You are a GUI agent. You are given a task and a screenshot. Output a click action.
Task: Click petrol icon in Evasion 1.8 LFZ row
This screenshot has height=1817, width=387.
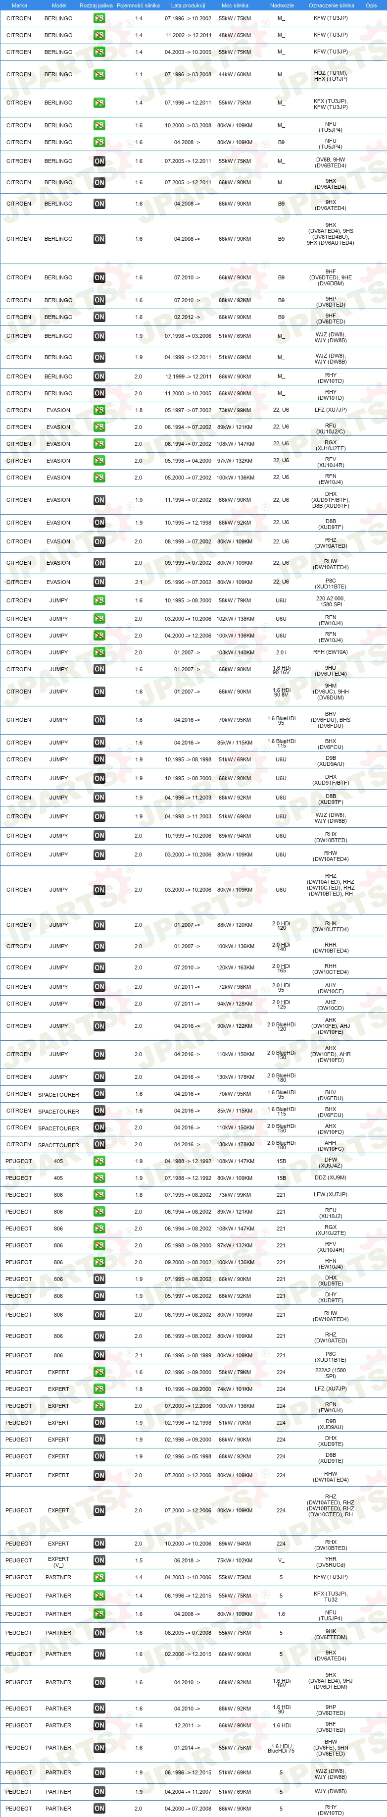pyautogui.click(x=99, y=411)
